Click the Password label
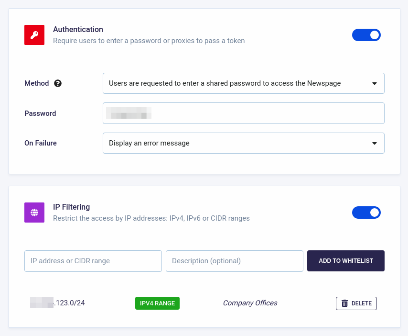Image resolution: width=408 pixels, height=336 pixels. click(x=40, y=113)
